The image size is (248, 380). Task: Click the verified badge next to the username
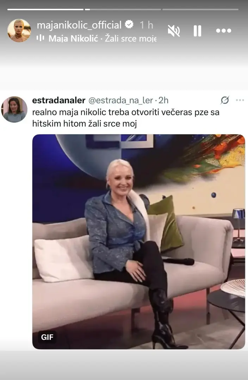[129, 25]
